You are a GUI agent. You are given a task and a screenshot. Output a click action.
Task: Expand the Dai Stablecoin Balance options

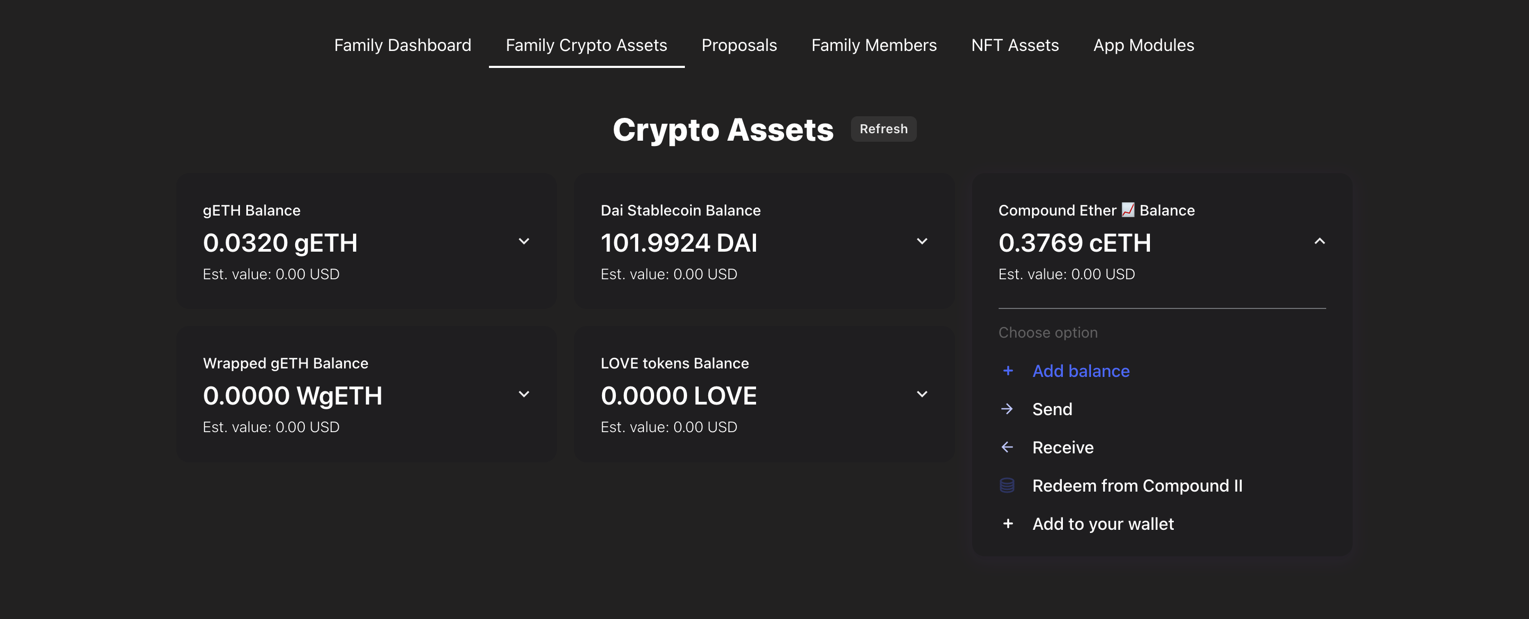coord(921,242)
